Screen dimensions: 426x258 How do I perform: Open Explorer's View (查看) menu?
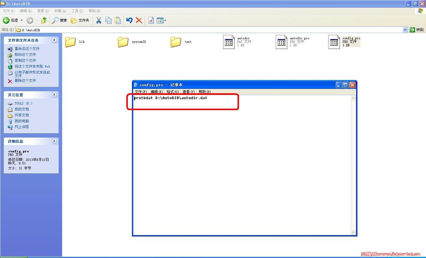(x=43, y=11)
